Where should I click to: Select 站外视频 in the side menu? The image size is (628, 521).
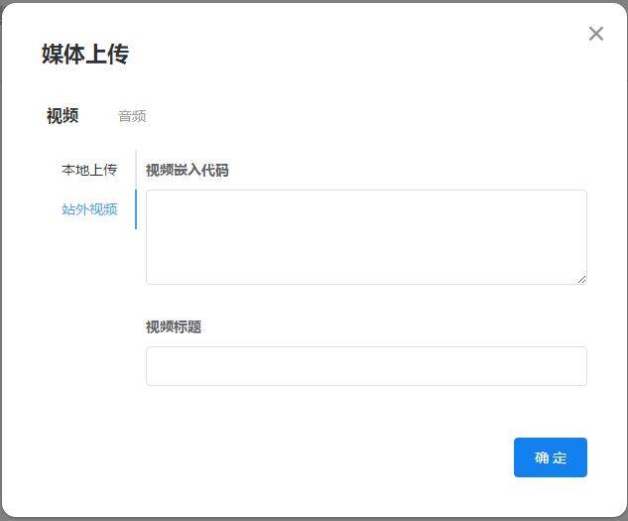89,209
